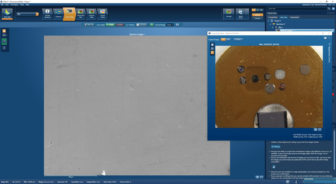Open the File menu

tap(2, 5)
